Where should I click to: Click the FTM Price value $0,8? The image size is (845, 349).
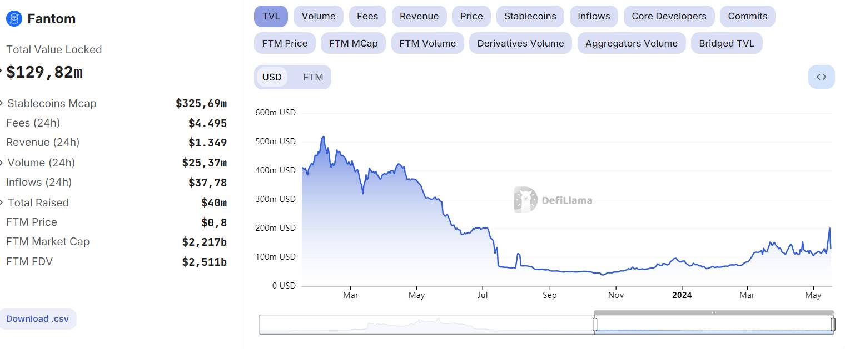click(x=214, y=222)
